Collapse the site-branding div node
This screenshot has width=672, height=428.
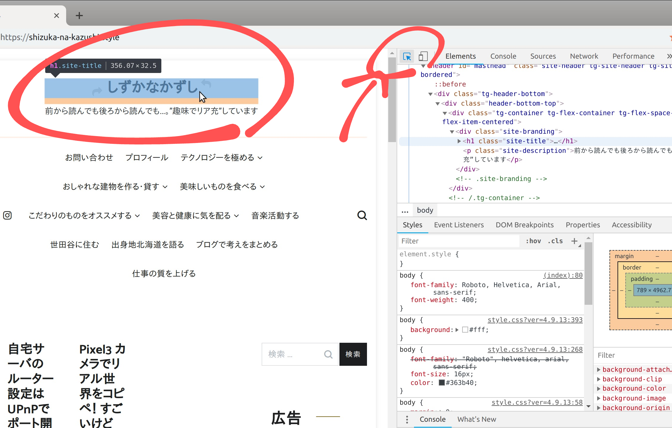(452, 132)
